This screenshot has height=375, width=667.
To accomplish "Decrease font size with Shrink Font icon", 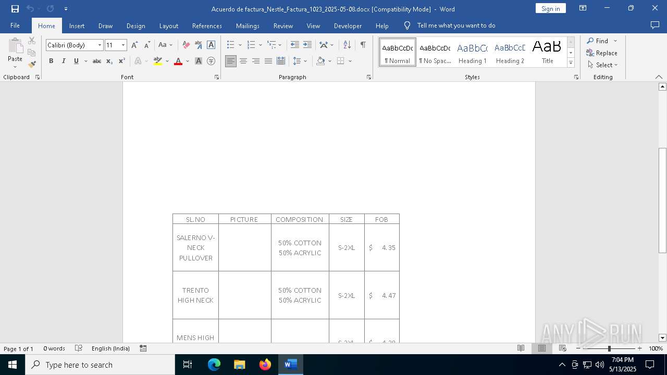I will pyautogui.click(x=147, y=45).
